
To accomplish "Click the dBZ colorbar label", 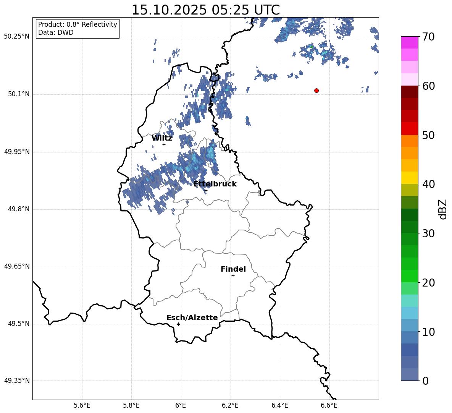I will pos(442,209).
